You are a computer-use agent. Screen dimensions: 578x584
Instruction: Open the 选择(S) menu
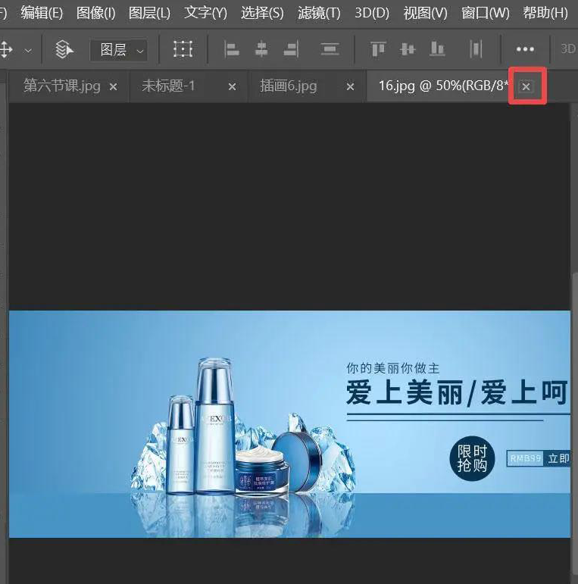point(262,13)
